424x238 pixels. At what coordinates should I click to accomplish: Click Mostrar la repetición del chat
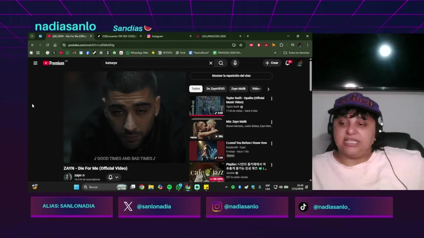pos(231,76)
